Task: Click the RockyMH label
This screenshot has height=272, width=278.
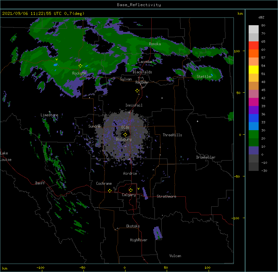Action: (79, 73)
